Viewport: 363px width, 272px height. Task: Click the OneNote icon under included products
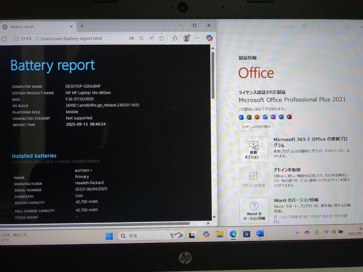point(273,117)
